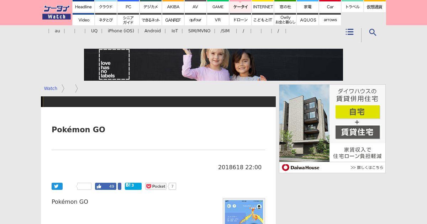Open the PC tab

128,6
